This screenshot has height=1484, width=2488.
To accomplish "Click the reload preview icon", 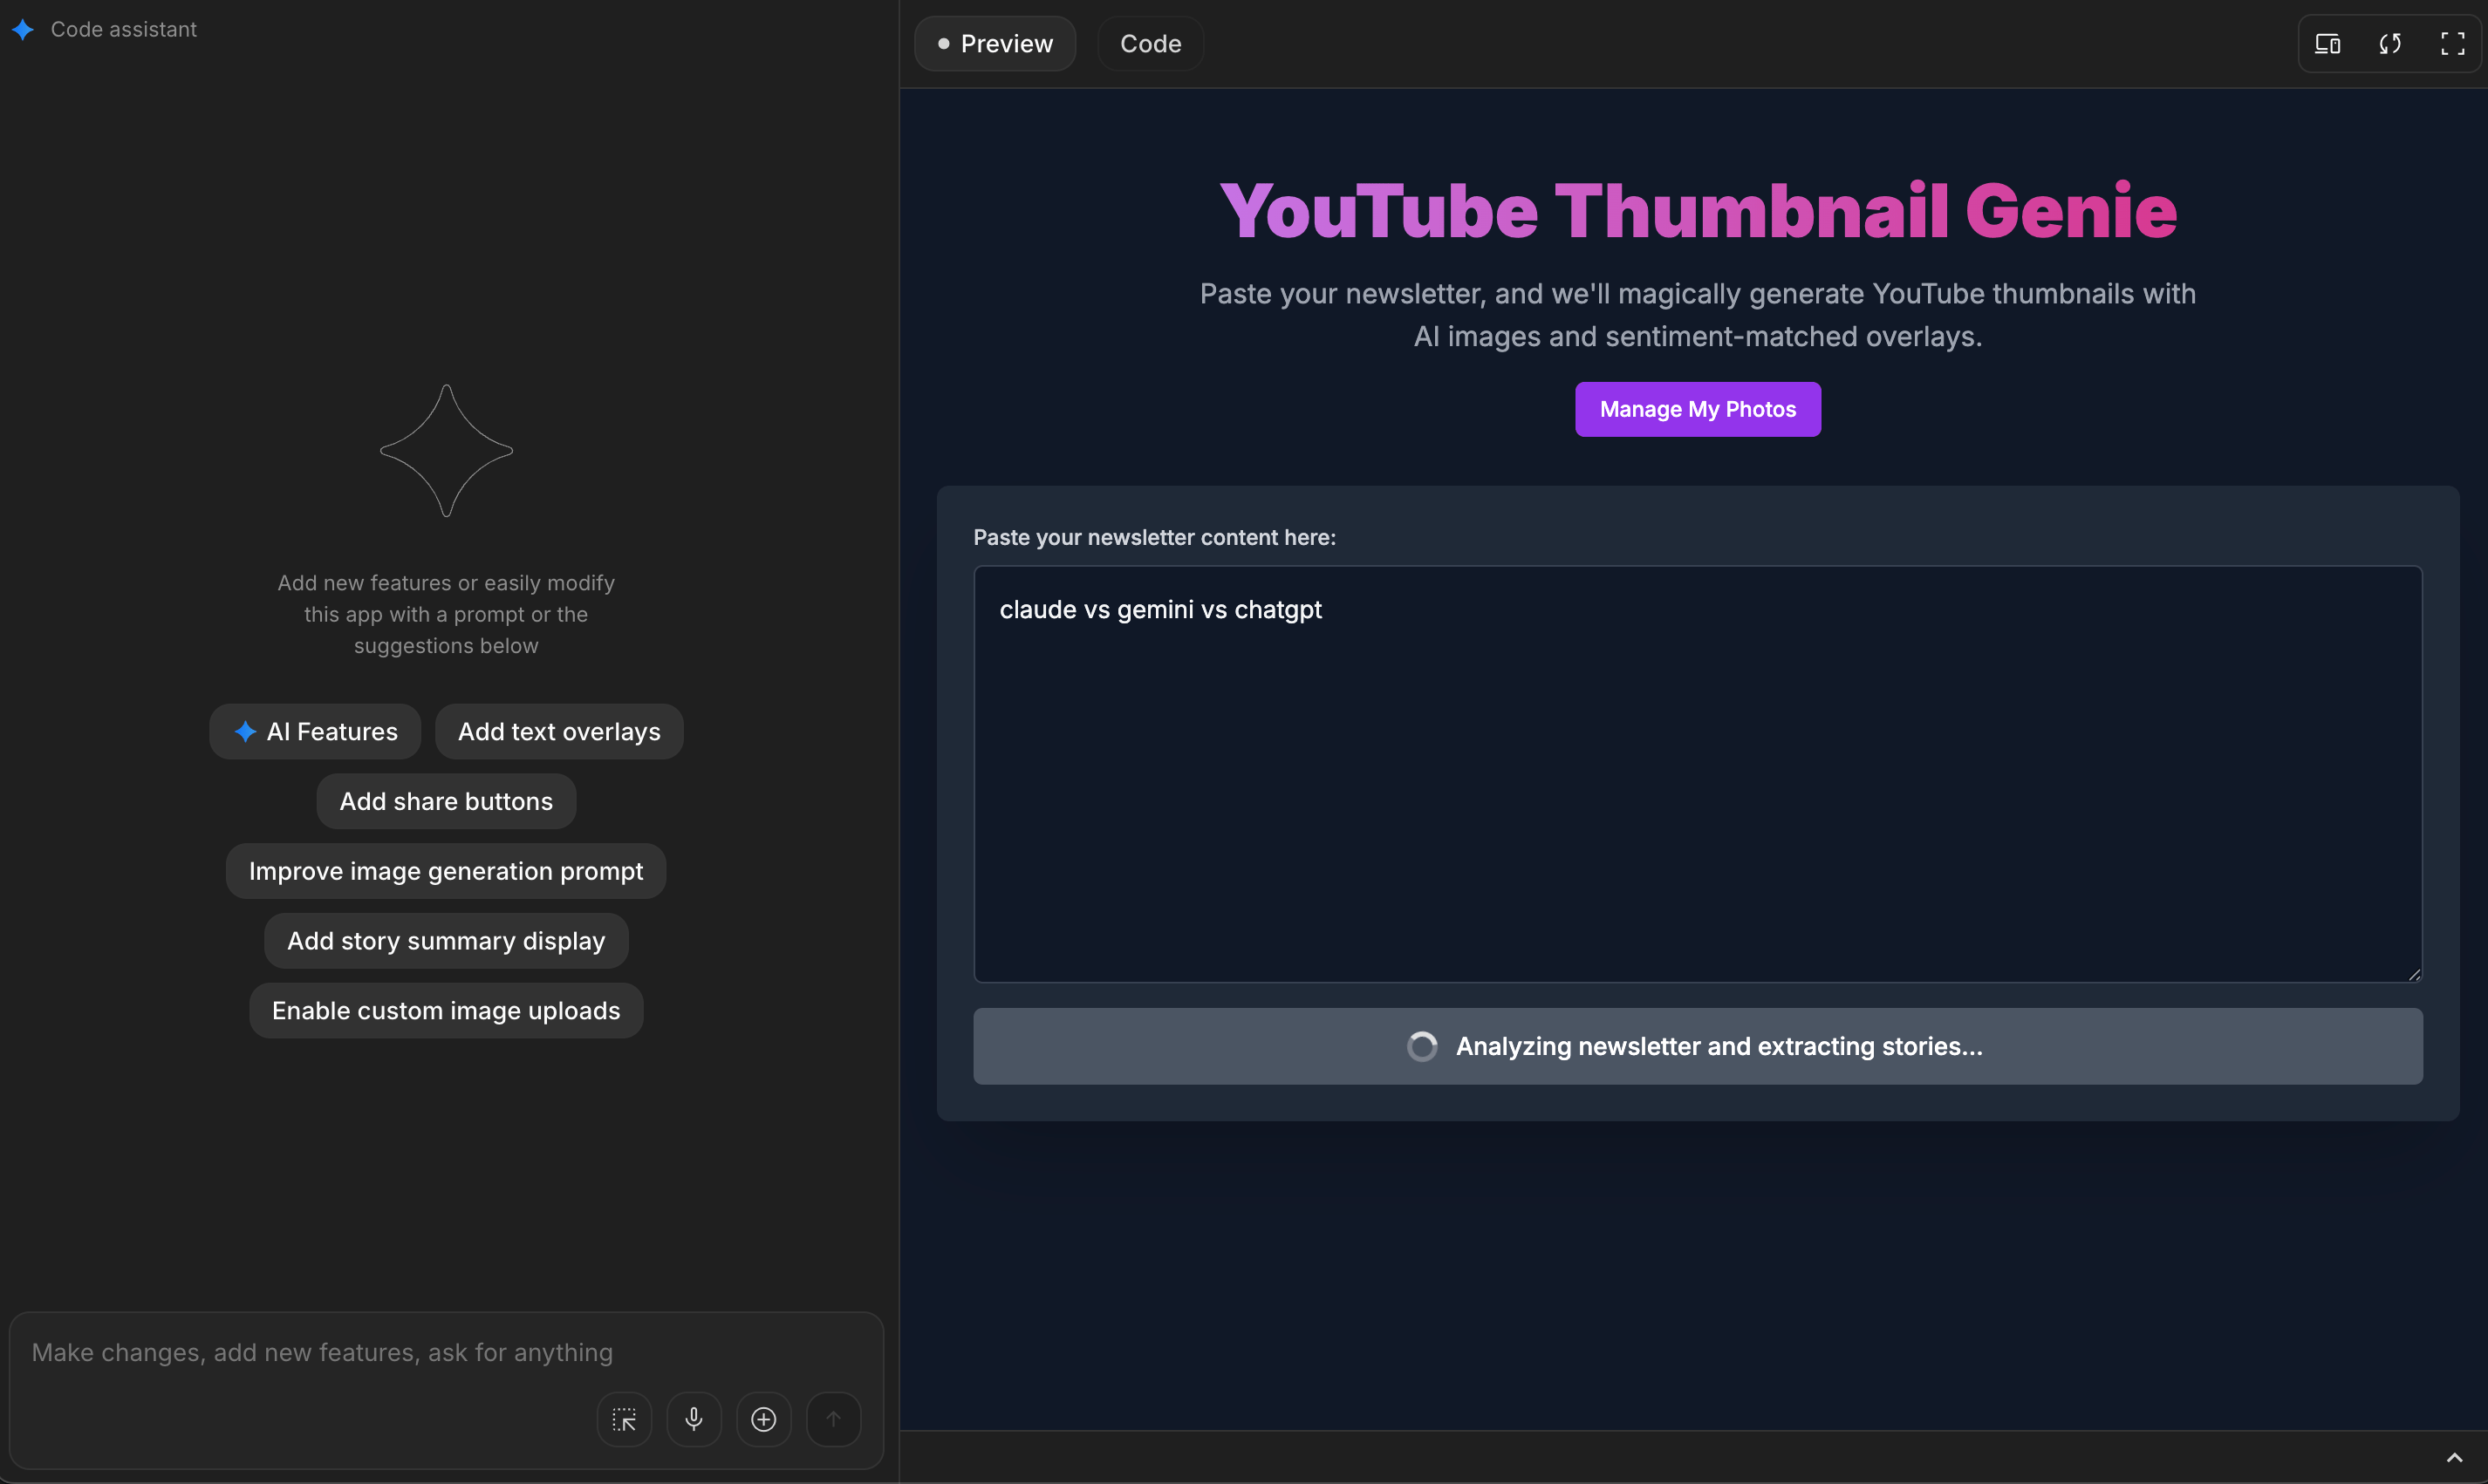I will [x=2390, y=44].
